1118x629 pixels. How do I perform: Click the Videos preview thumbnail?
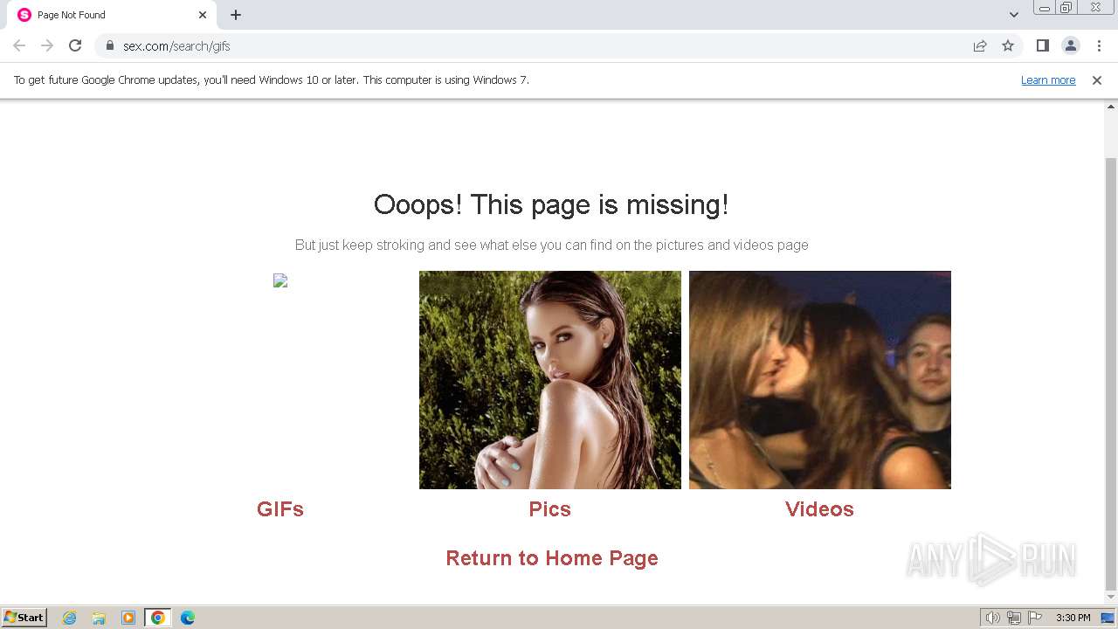point(820,380)
